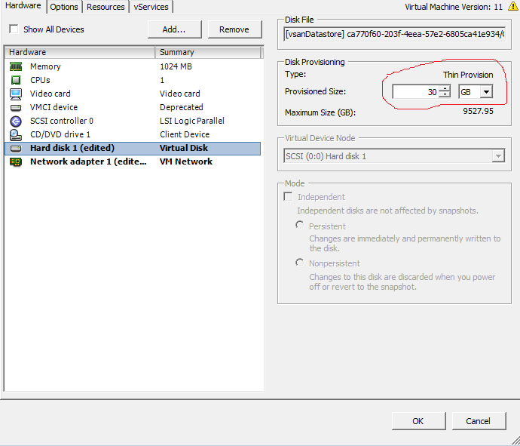The width and height of the screenshot is (520, 446).
Task: Click the yellow warning triangle icon
Action: point(513,6)
